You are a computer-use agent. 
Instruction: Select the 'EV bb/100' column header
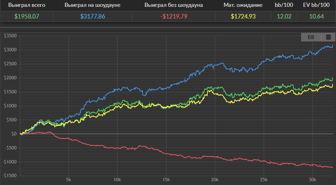point(316,5)
